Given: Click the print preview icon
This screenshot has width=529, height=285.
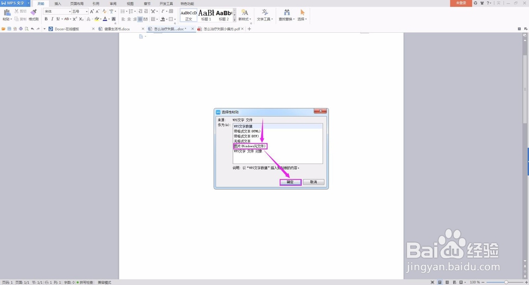Looking at the screenshot, I should pyautogui.click(x=26, y=29).
